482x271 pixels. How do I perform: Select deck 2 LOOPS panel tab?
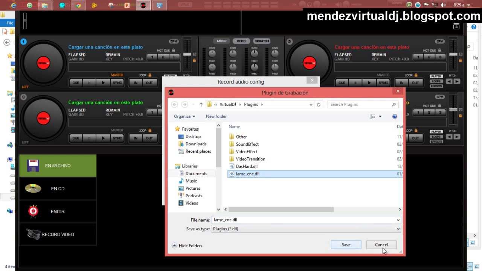coord(436,81)
